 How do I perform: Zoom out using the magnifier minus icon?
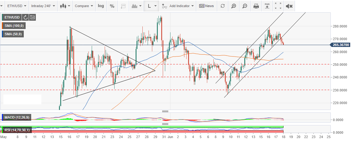coord(245,6)
